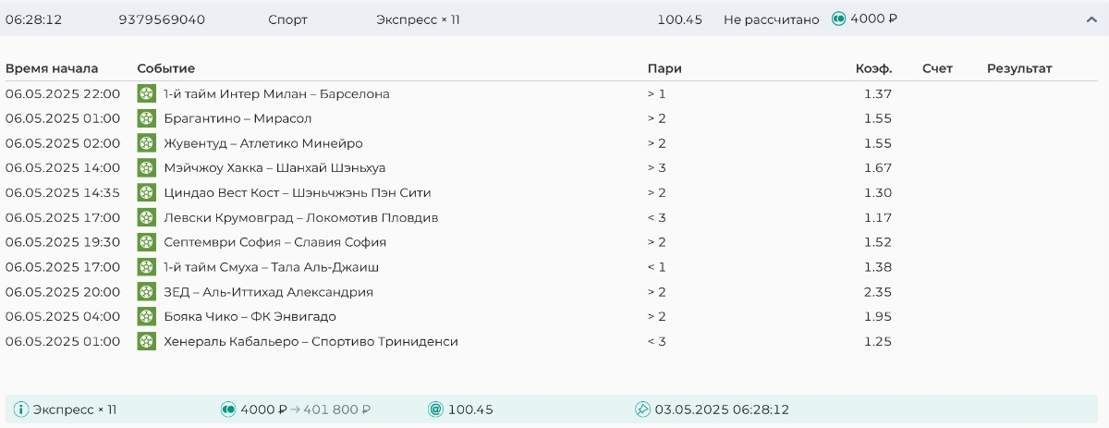
Task: Click the clock icon beside bet date
Action: pos(643,410)
